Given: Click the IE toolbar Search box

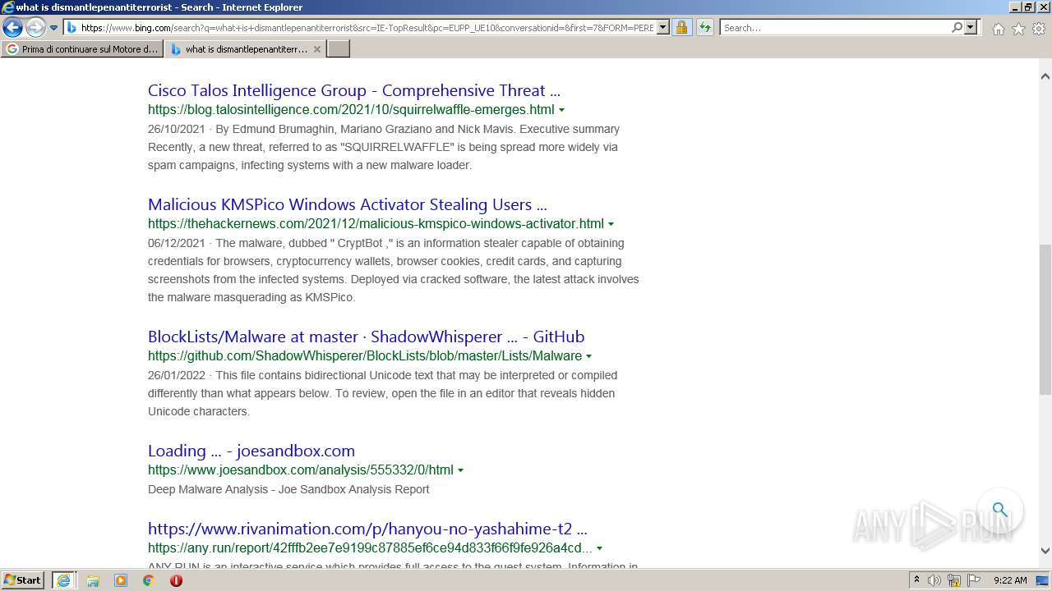Looking at the screenshot, I should click(834, 28).
